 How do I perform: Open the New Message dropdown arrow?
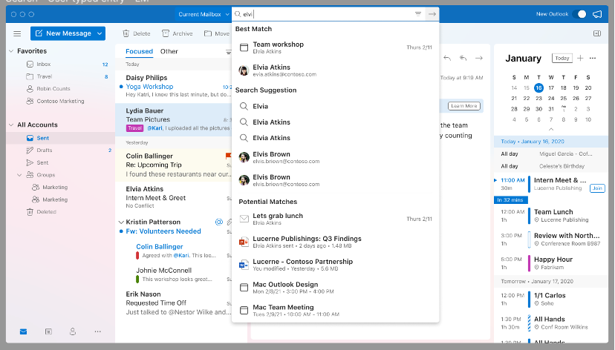[x=100, y=33]
